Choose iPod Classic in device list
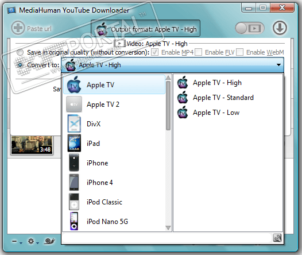This screenshot has width=302, height=255. (x=114, y=202)
